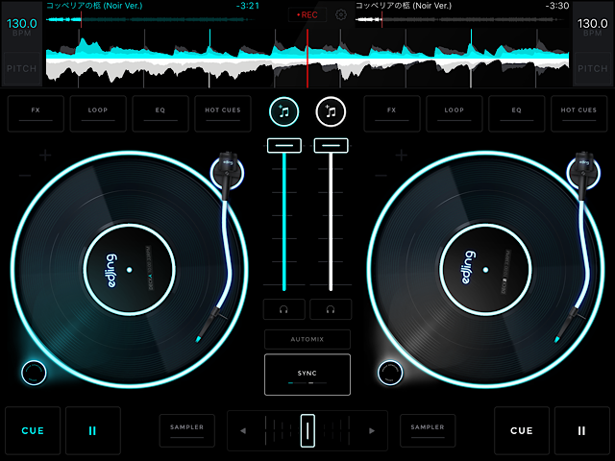Viewport: 615px width, 461px height.
Task: Open the right deck LOOP panel
Action: click(455, 113)
